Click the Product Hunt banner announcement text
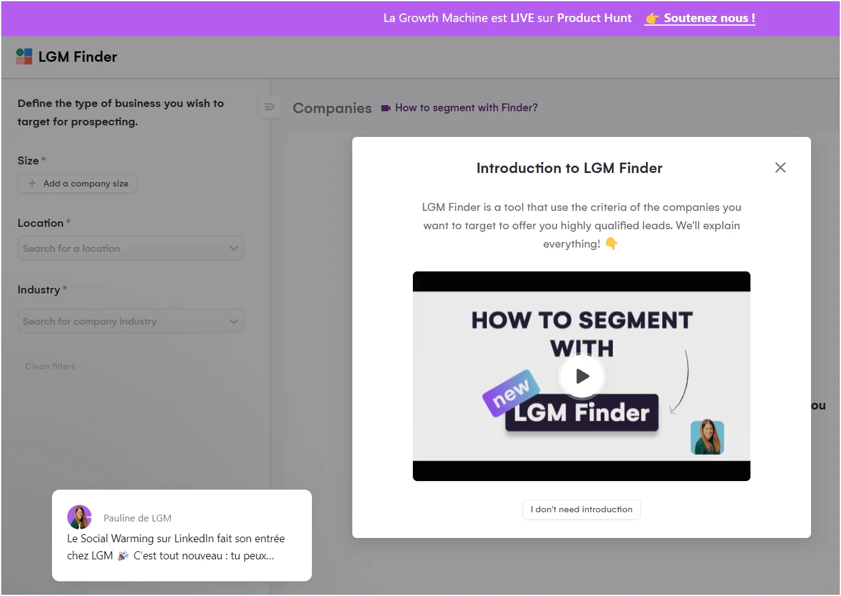Image resolution: width=841 pixels, height=596 pixels. 508,18
